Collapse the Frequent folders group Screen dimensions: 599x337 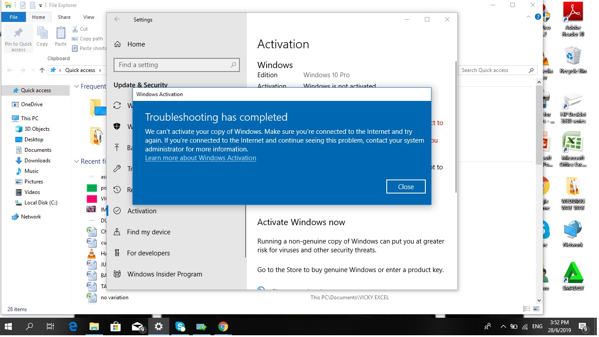point(76,86)
